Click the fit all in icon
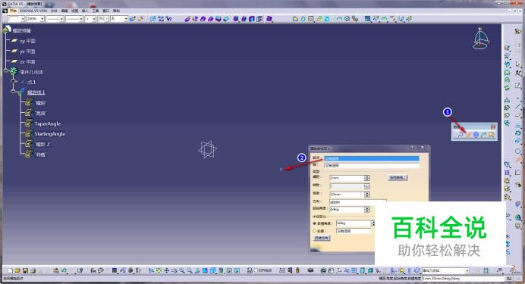Screen dimensions: 525x284 [x=159, y=270]
